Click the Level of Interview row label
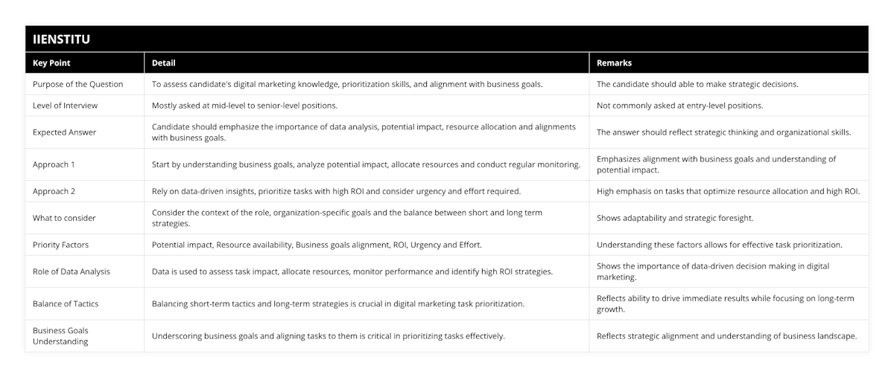Image resolution: width=894 pixels, height=377 pixels. pyautogui.click(x=65, y=106)
